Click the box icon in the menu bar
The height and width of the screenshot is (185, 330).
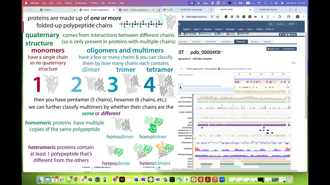tap(205, 3)
